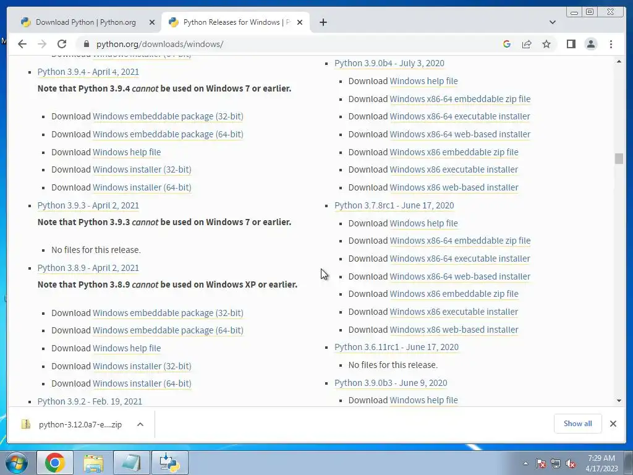
Task: Download 3.9.0b4 x86-64 embeddable zip file
Action: point(460,99)
